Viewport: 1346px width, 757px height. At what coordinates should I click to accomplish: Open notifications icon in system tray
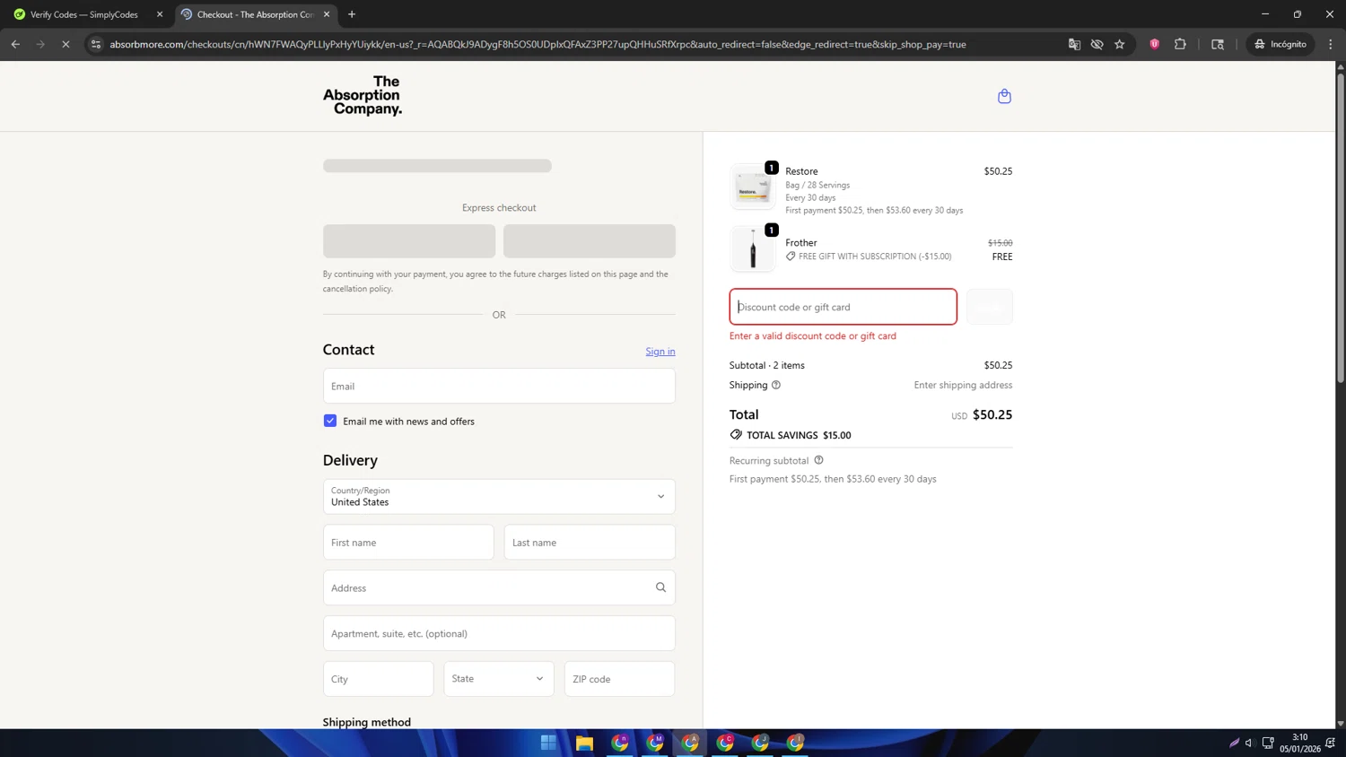(x=1330, y=743)
